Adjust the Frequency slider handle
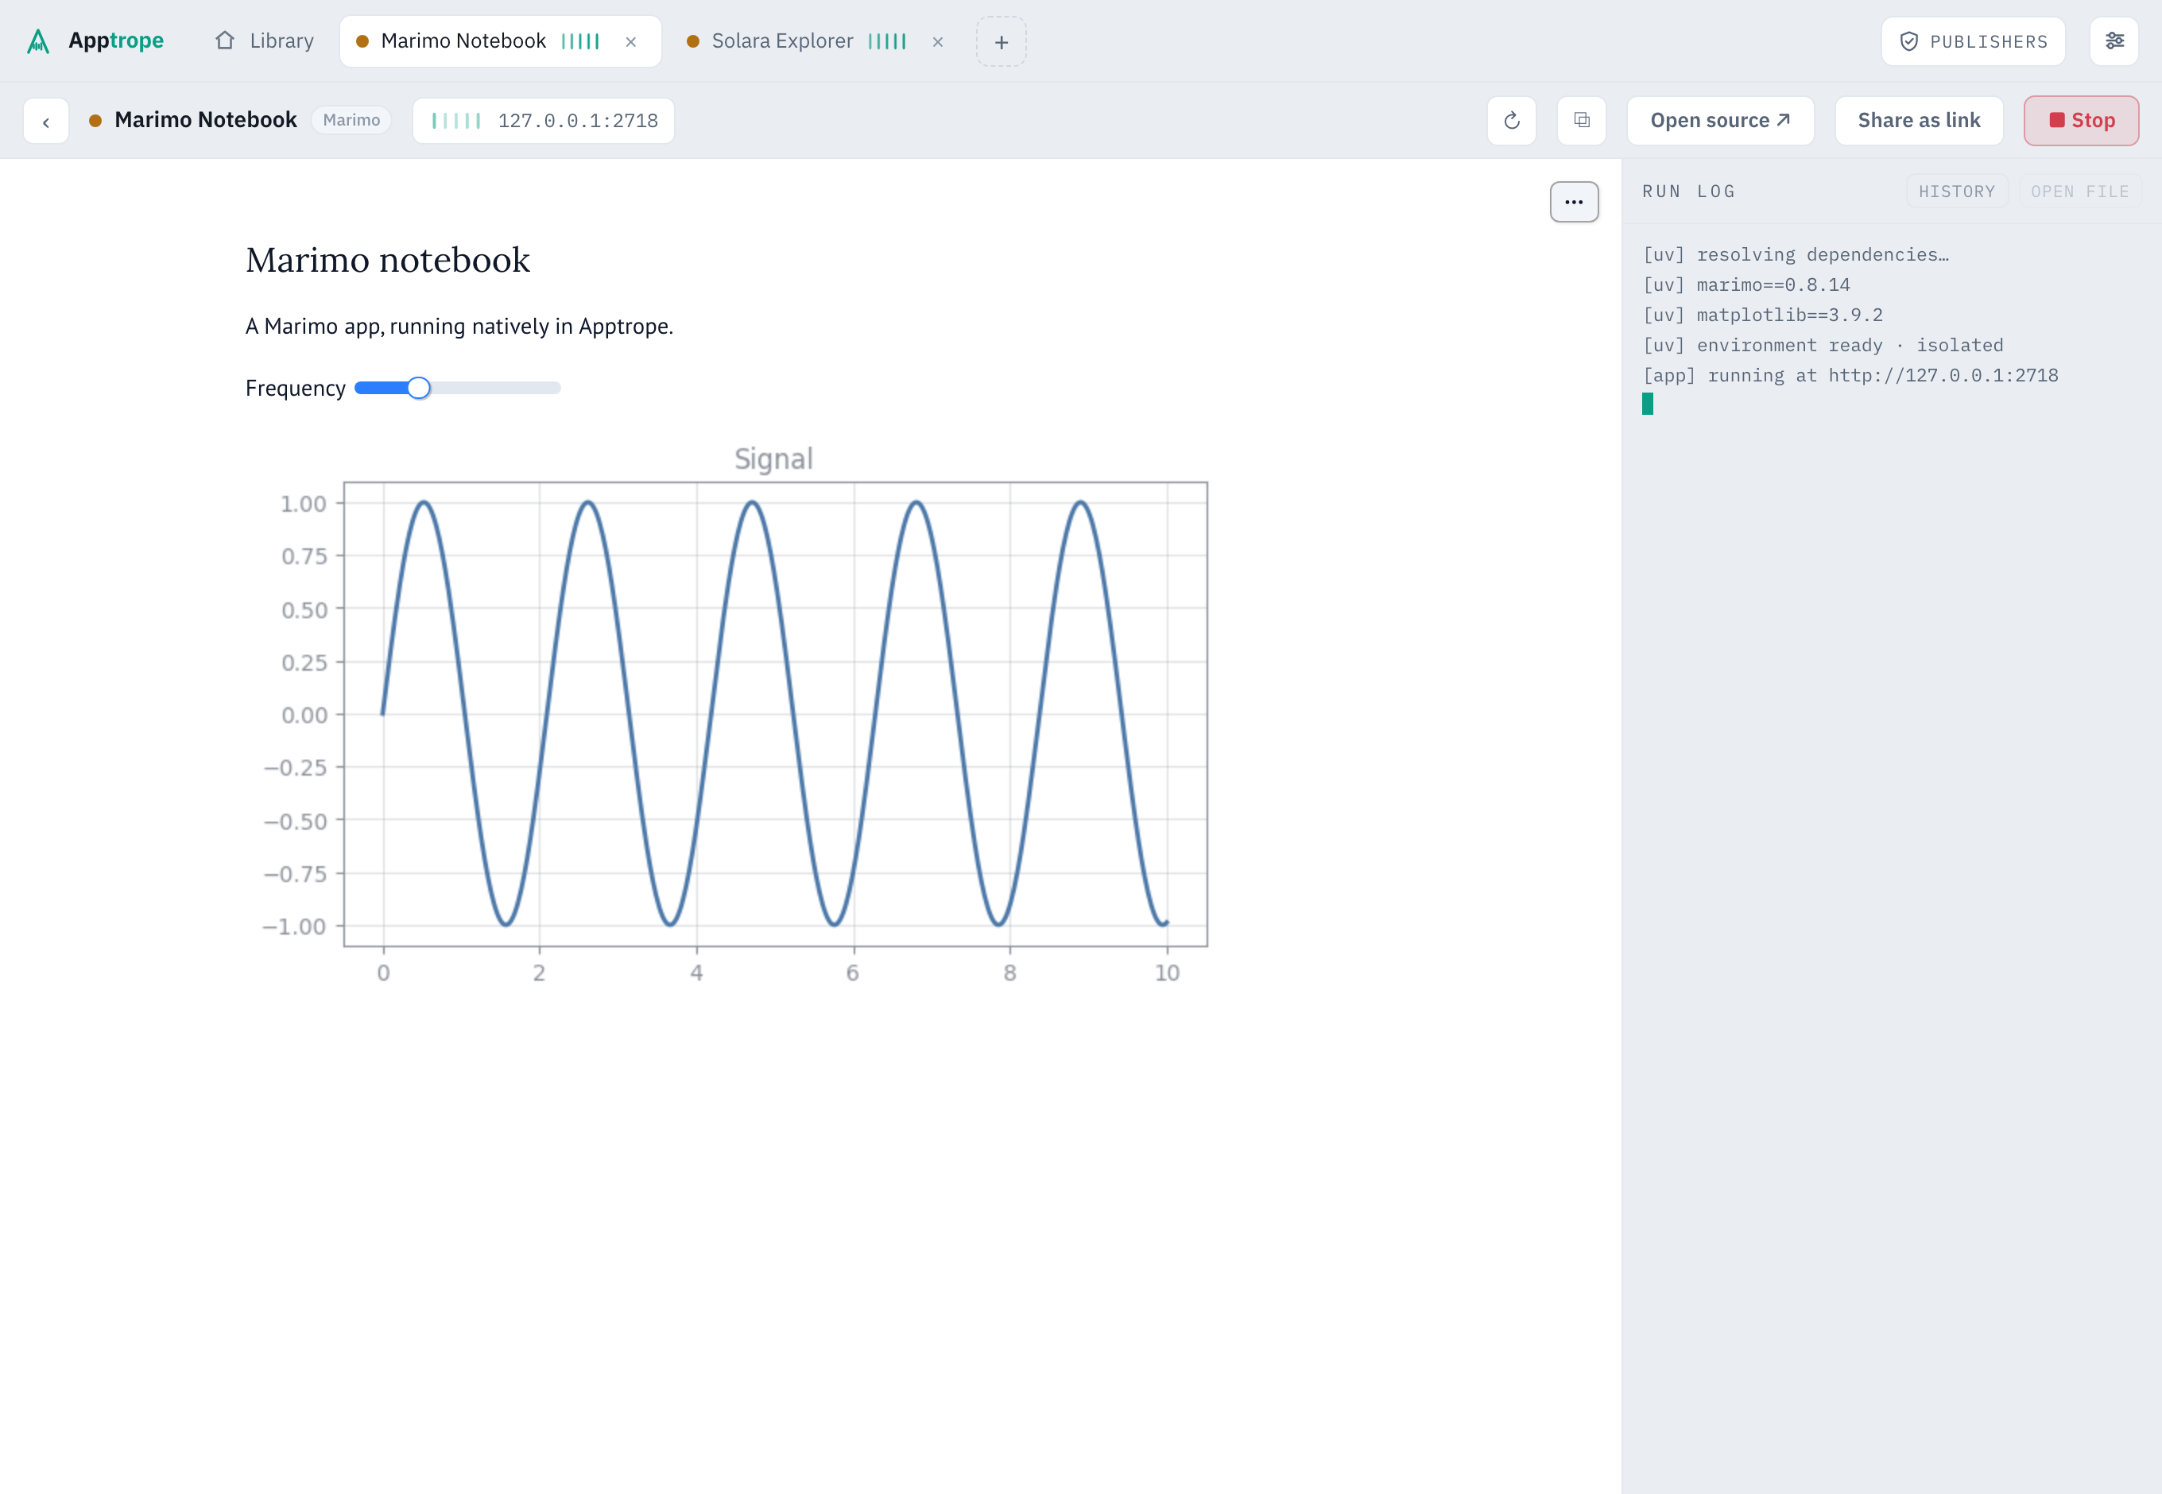2162x1494 pixels. point(419,388)
